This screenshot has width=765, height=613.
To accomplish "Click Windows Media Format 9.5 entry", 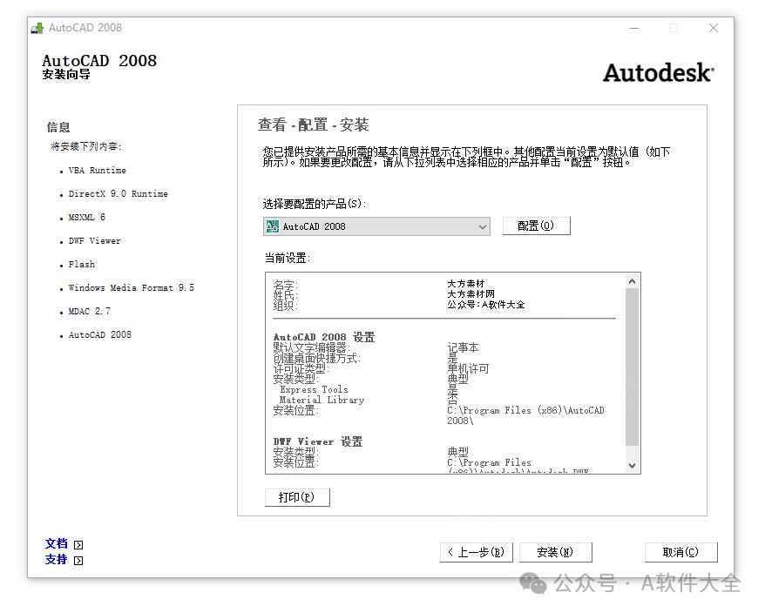I will tap(132, 287).
